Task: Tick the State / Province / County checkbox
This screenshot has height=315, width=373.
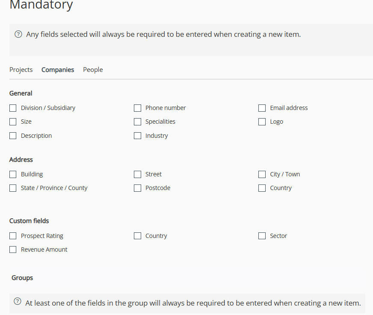Action: [13, 188]
